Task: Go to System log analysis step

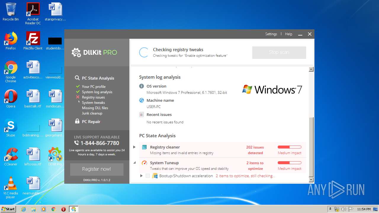Action: pyautogui.click(x=97, y=92)
